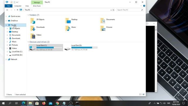Screen dimensions: 188x106
Task: Switch to details view in status bar
Action: pos(140,95)
